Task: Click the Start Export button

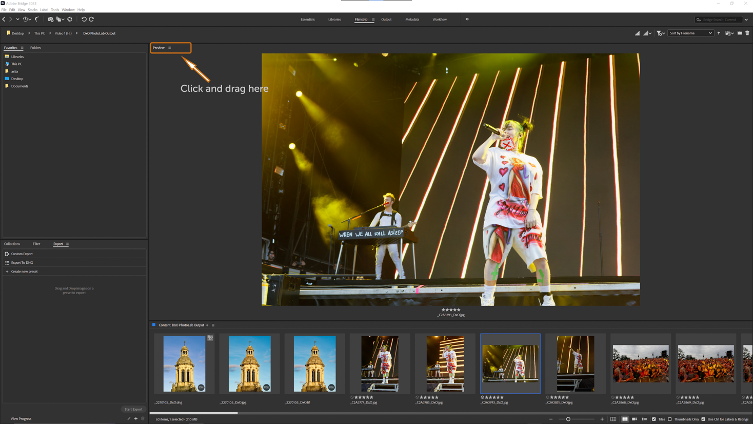Action: coord(133,409)
